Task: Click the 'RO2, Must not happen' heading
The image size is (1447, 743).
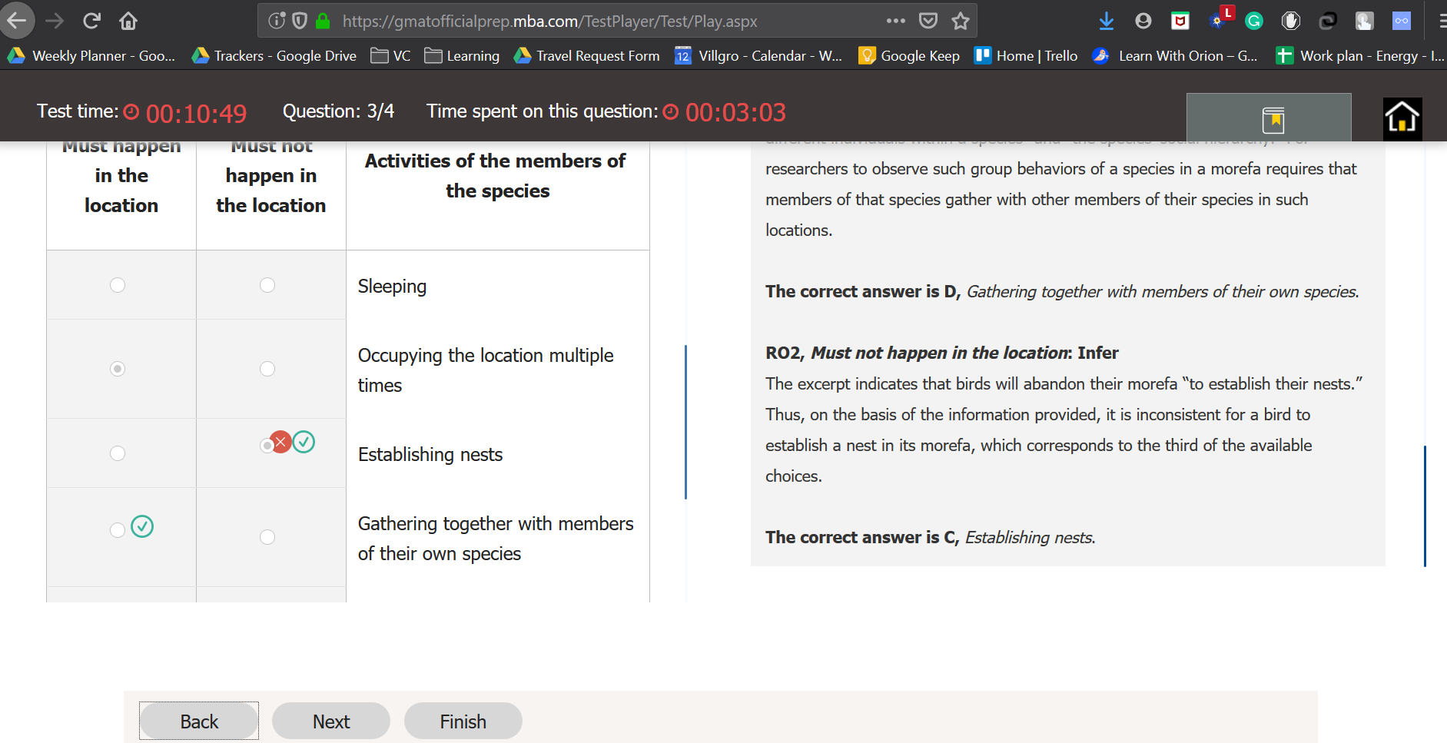Action: point(942,353)
